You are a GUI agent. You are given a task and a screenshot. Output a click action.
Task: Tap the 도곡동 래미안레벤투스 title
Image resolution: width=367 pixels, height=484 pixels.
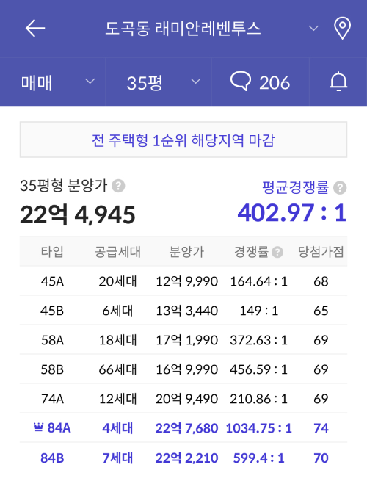pyautogui.click(x=183, y=29)
